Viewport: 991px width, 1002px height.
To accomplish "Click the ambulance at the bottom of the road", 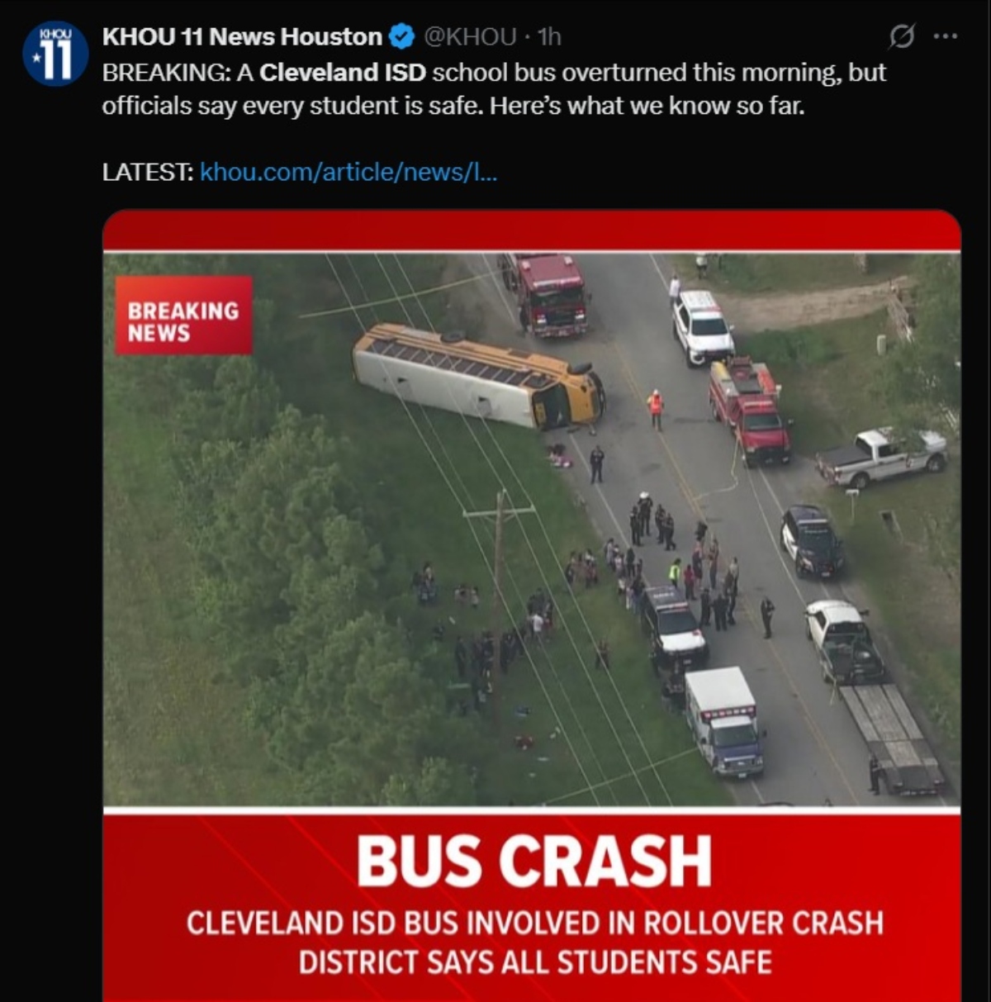I will (724, 720).
